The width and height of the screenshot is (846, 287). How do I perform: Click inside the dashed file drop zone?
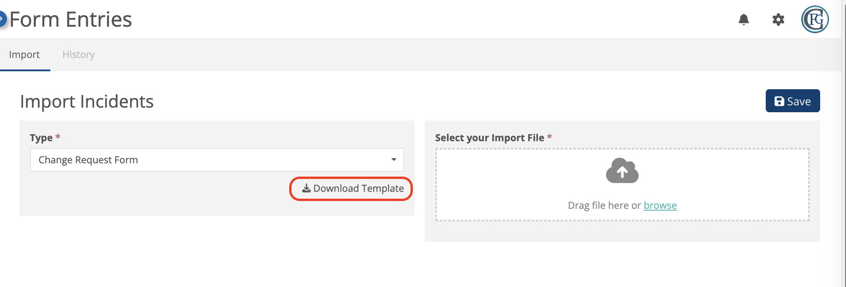pyautogui.click(x=622, y=184)
